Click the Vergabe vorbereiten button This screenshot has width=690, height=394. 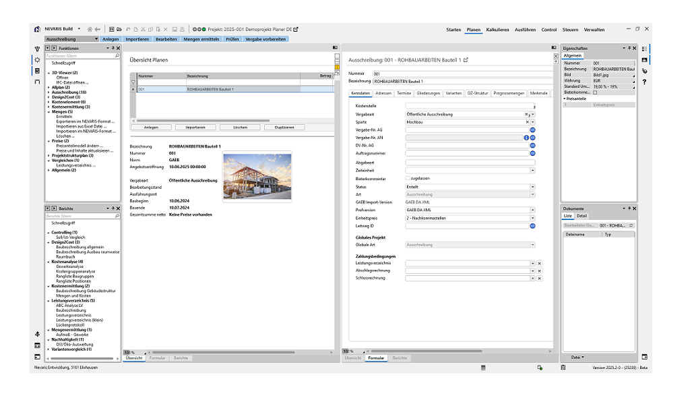[264, 39]
